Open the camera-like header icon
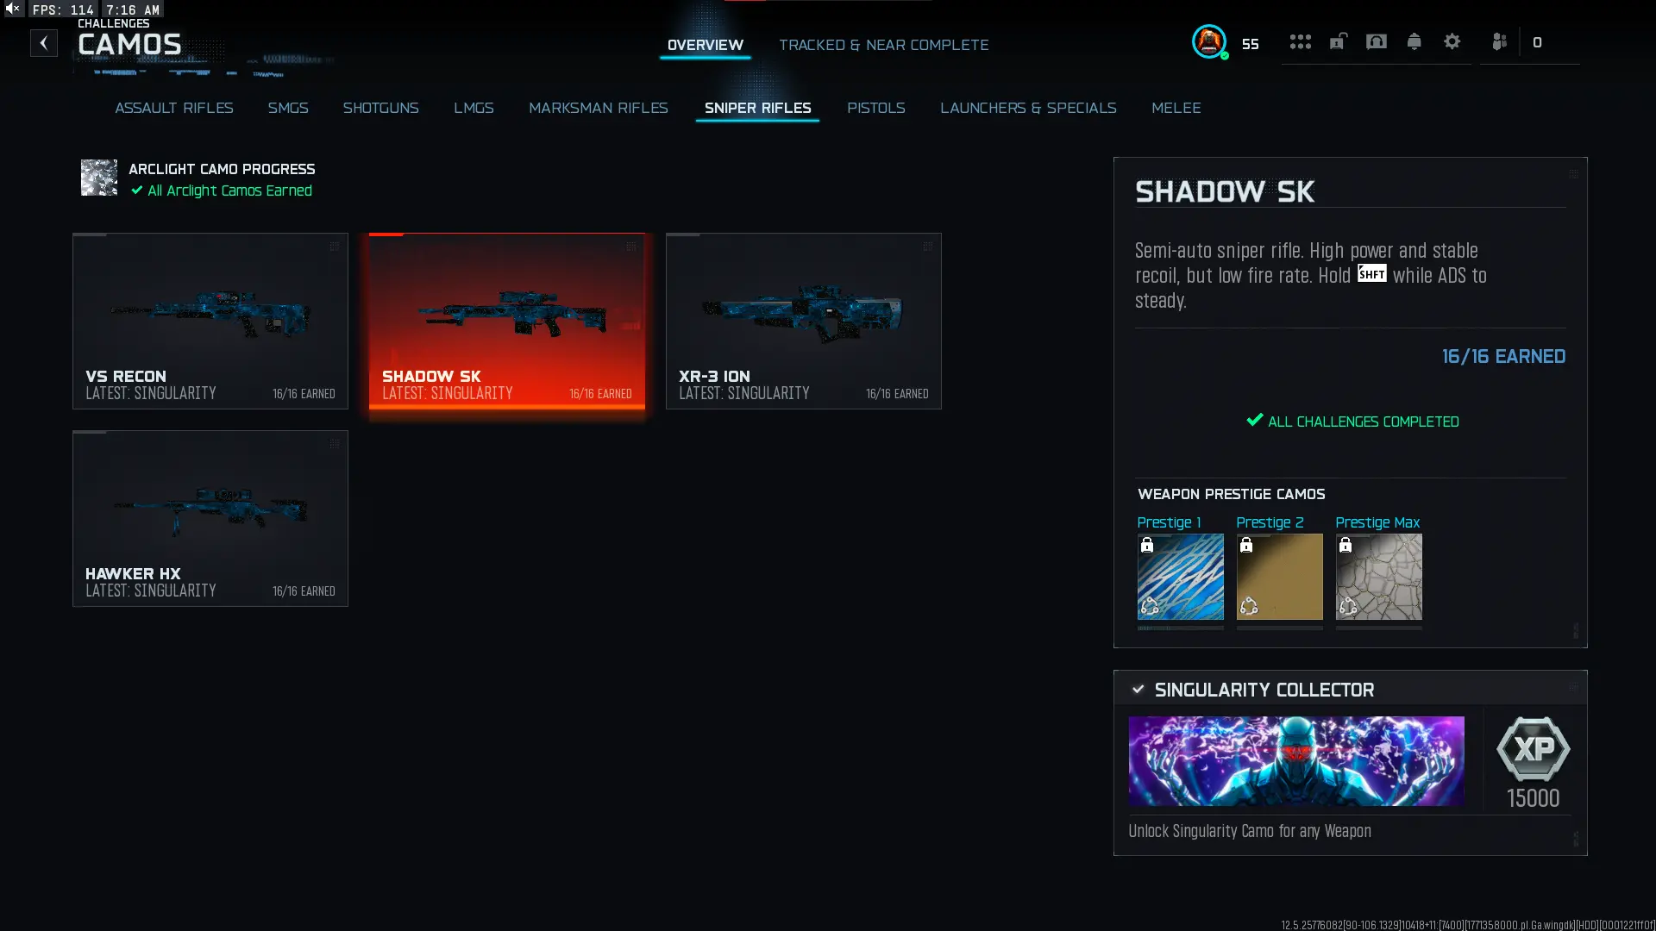 [1376, 41]
